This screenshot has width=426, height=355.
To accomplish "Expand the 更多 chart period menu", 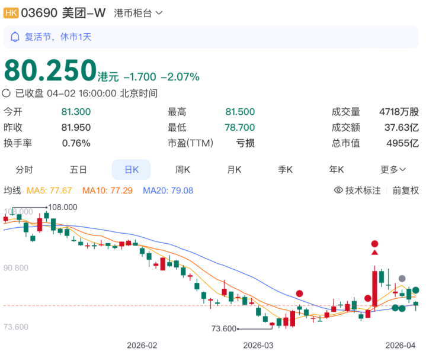I will [x=393, y=170].
